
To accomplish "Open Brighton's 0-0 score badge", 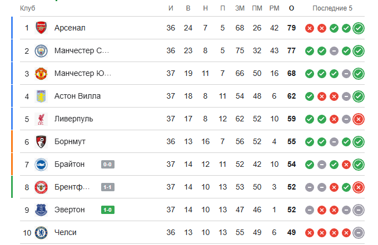I will pos(107,165).
